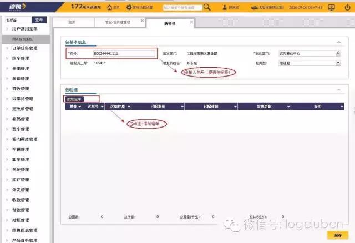Click the sidebar menu search field
355x243 pixels.
pos(18,20)
